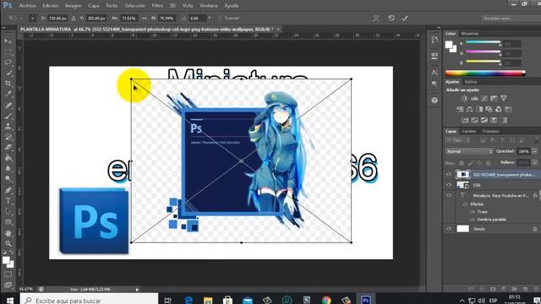541x304 pixels.
Task: Open the layer filter Tipo dropdown
Action: [458, 140]
